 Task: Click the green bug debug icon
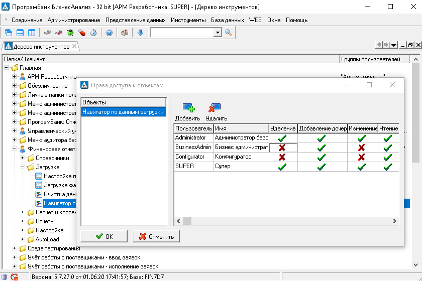coord(70,33)
